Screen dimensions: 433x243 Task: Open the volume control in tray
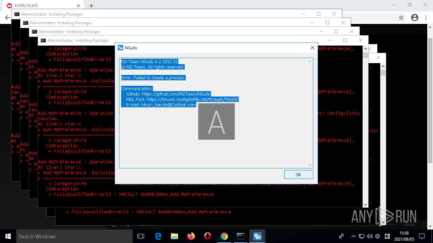(369, 236)
